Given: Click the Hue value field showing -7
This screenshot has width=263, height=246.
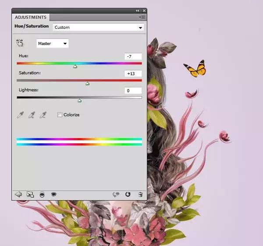Looking at the screenshot, I should (133, 56).
